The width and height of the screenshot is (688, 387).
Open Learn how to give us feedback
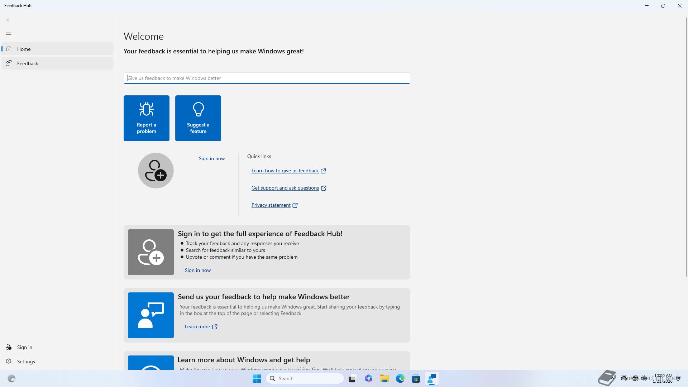point(285,171)
